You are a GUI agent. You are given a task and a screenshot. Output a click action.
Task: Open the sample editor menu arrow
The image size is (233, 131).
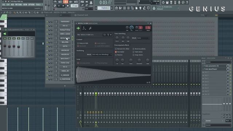[x=76, y=23]
